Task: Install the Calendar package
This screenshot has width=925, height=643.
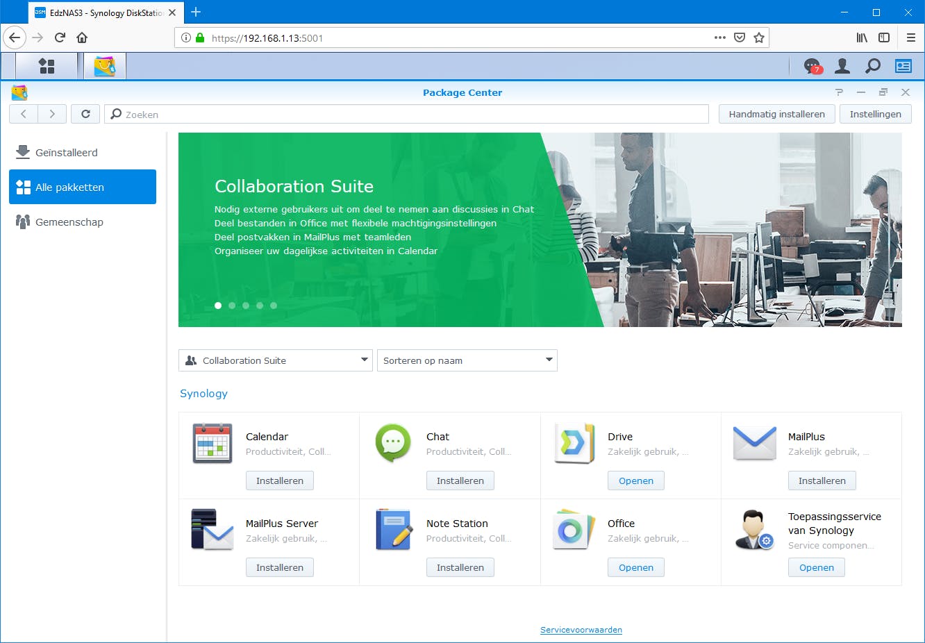Action: 280,481
